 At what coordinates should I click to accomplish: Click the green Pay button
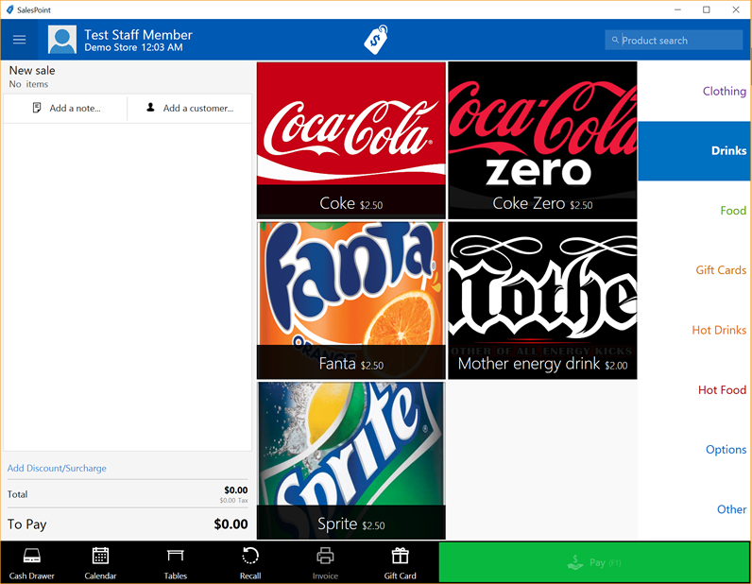tap(594, 562)
